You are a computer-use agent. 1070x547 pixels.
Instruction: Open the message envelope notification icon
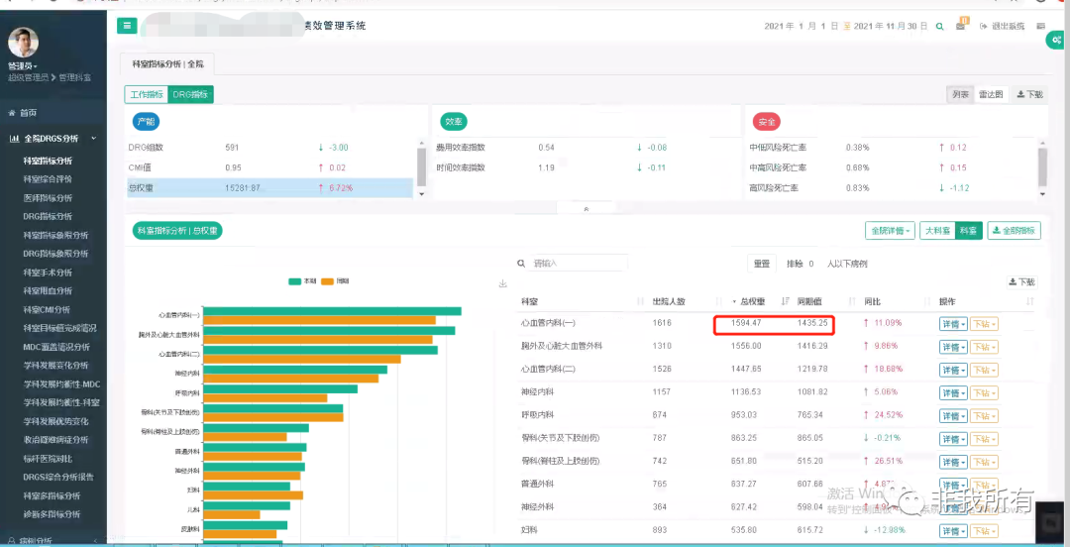point(961,26)
